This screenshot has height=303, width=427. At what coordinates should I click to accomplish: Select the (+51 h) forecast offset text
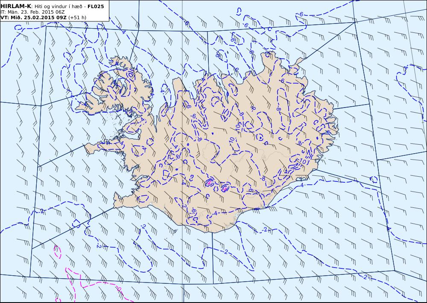[77, 17]
